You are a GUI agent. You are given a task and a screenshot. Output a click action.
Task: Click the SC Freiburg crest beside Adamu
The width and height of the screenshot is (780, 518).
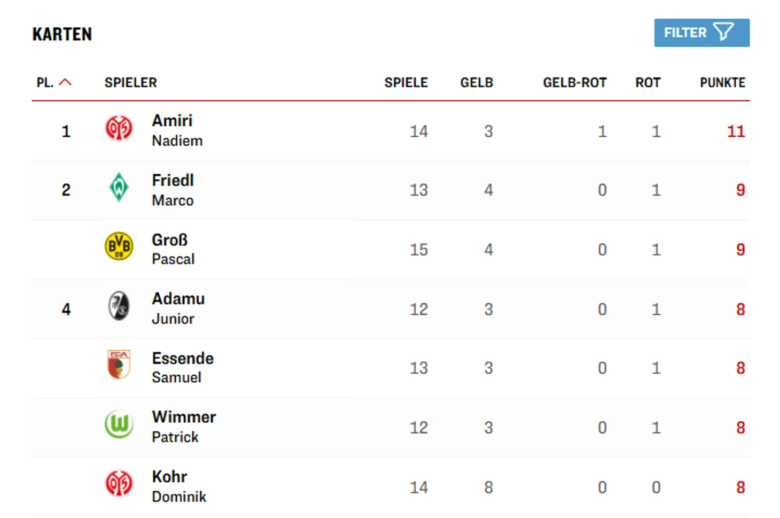click(x=119, y=306)
